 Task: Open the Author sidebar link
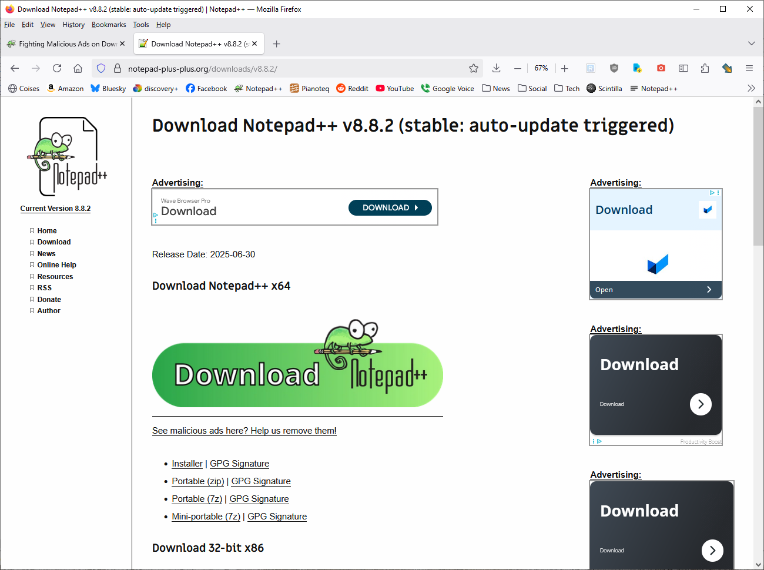(49, 311)
